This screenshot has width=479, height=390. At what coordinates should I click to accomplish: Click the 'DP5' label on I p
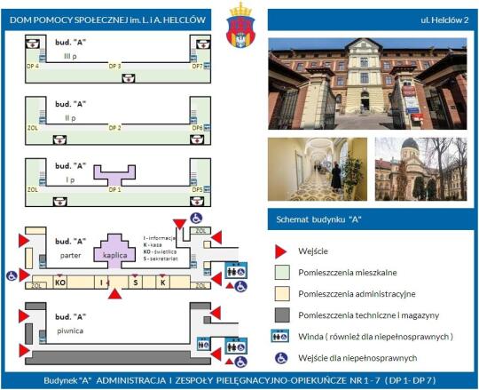click(x=197, y=189)
